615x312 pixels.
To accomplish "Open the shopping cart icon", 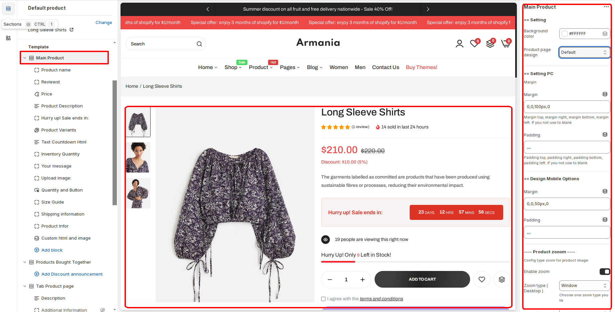I will (x=505, y=44).
